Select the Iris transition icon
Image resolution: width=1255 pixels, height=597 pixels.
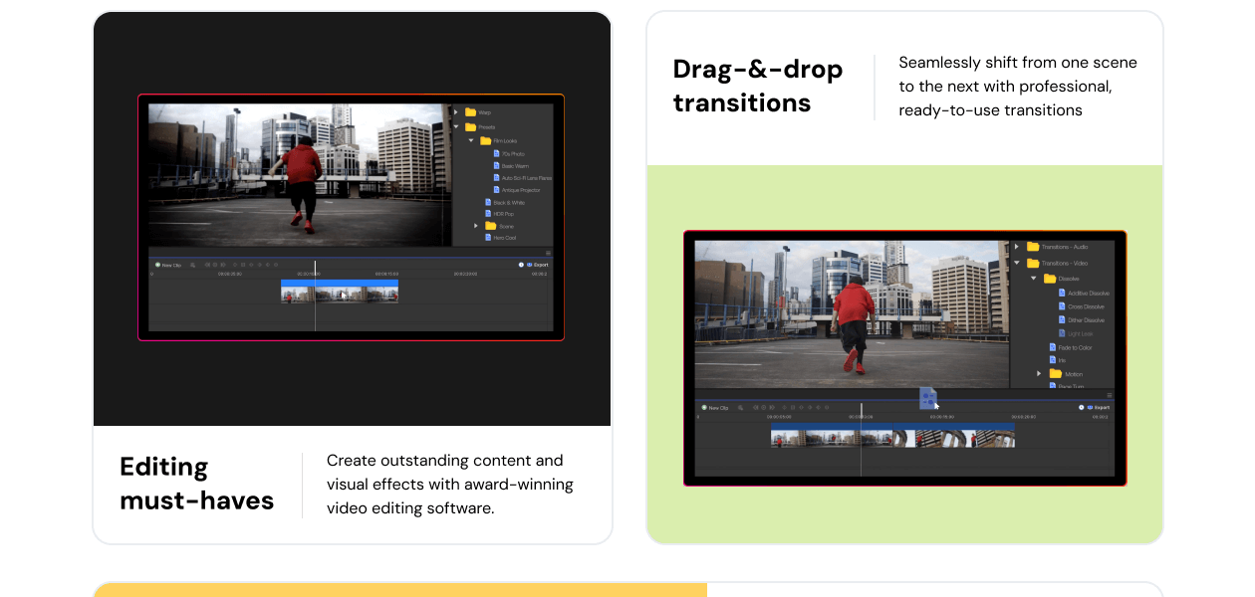[1053, 360]
